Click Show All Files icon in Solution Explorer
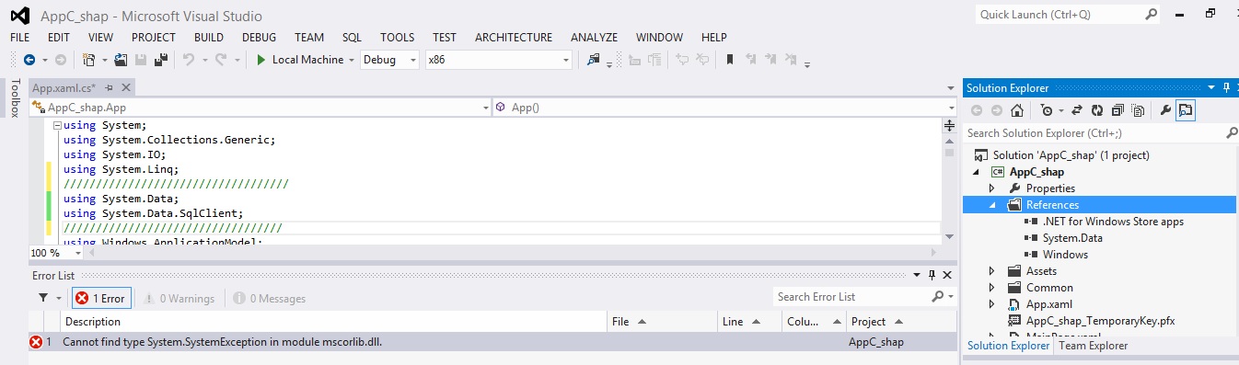Viewport: 1239px width, 365px height. [1138, 110]
